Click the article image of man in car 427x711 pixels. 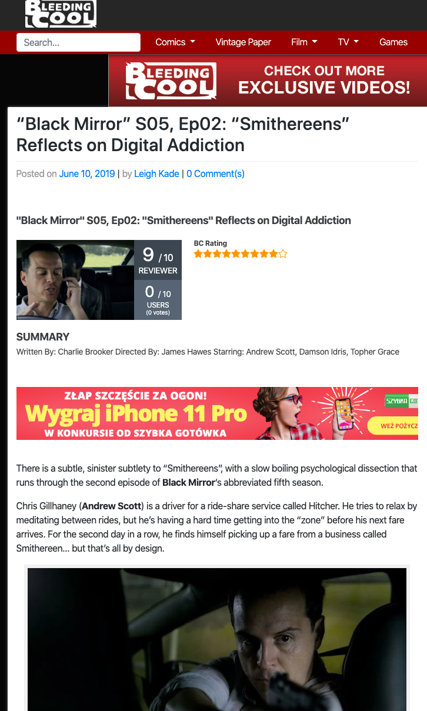(x=217, y=639)
